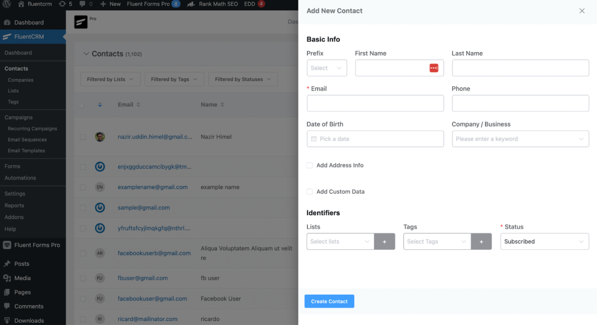Screen dimensions: 597x325
Task: Click FU avatar for facebookuser@gmail.com
Action: pyautogui.click(x=100, y=299)
